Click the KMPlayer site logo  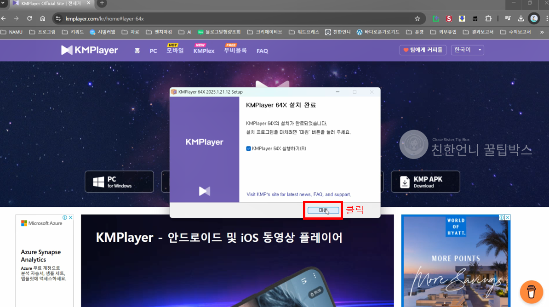pyautogui.click(x=89, y=50)
